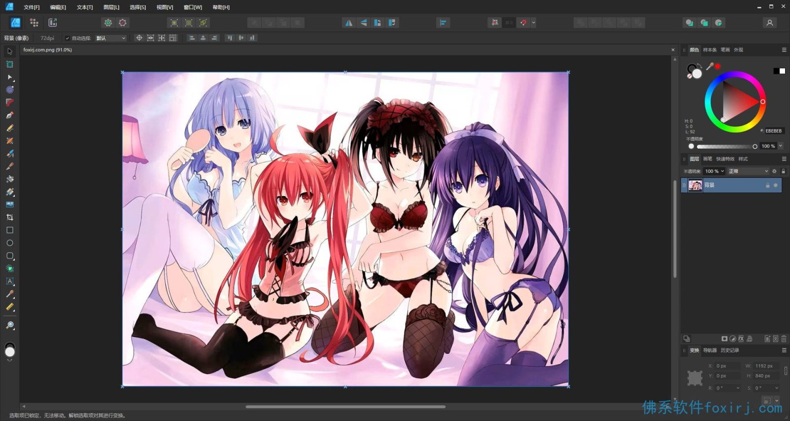Select the Artboard tool

coord(9,64)
